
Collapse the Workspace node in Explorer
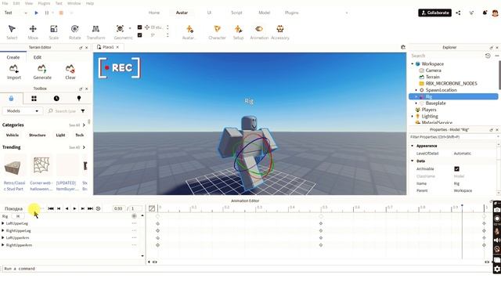tap(413, 63)
